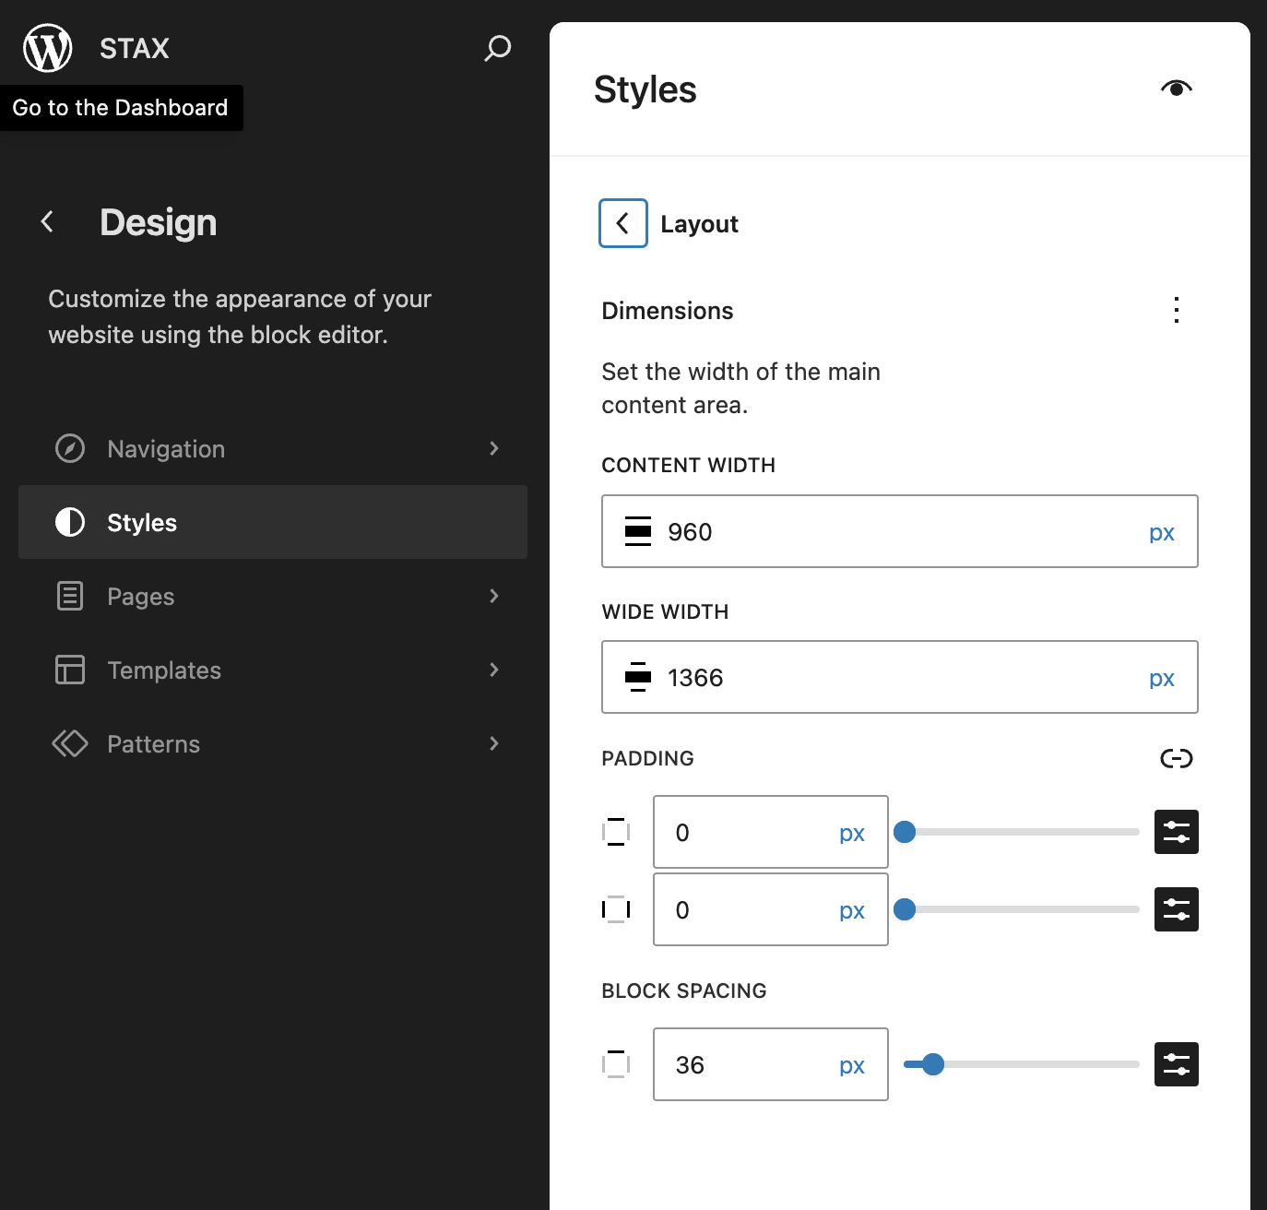1267x1210 pixels.
Task: Change the vertical padding px unit
Action: [852, 834]
